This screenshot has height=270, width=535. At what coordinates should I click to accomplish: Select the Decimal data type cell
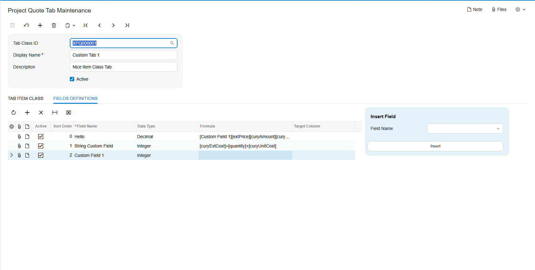pyautogui.click(x=167, y=137)
